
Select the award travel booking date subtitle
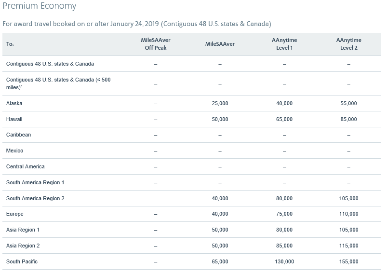pyautogui.click(x=137, y=24)
